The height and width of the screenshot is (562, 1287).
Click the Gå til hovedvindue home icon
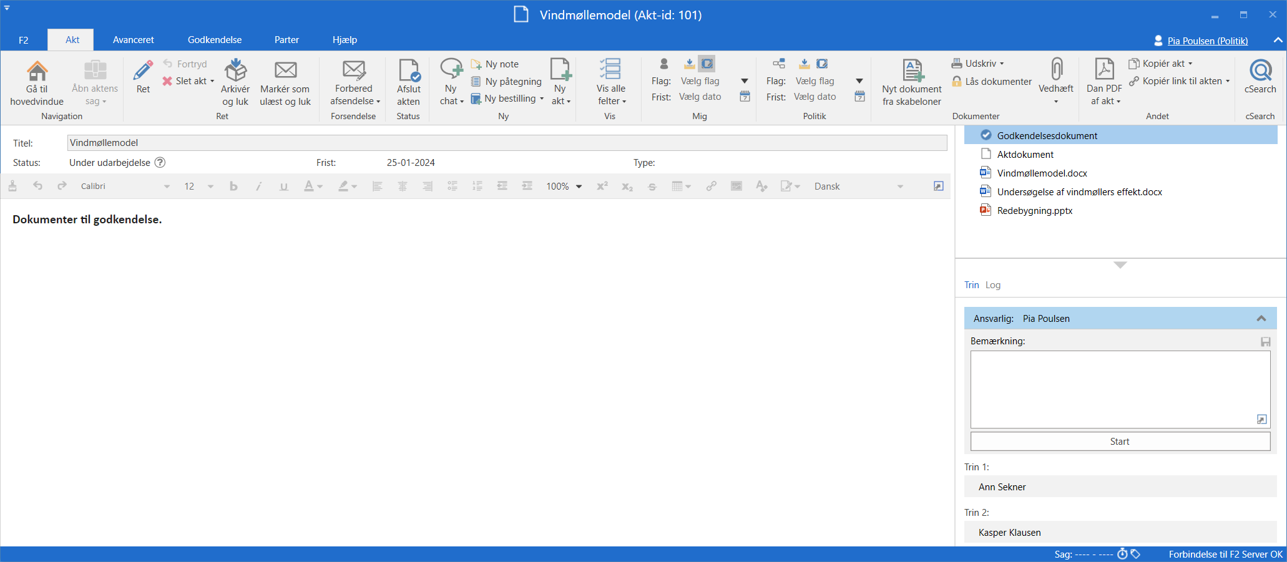click(37, 72)
